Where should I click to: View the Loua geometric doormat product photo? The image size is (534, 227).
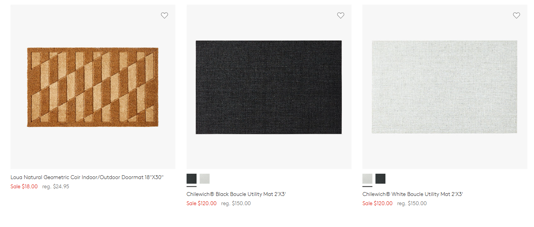pyautogui.click(x=93, y=86)
